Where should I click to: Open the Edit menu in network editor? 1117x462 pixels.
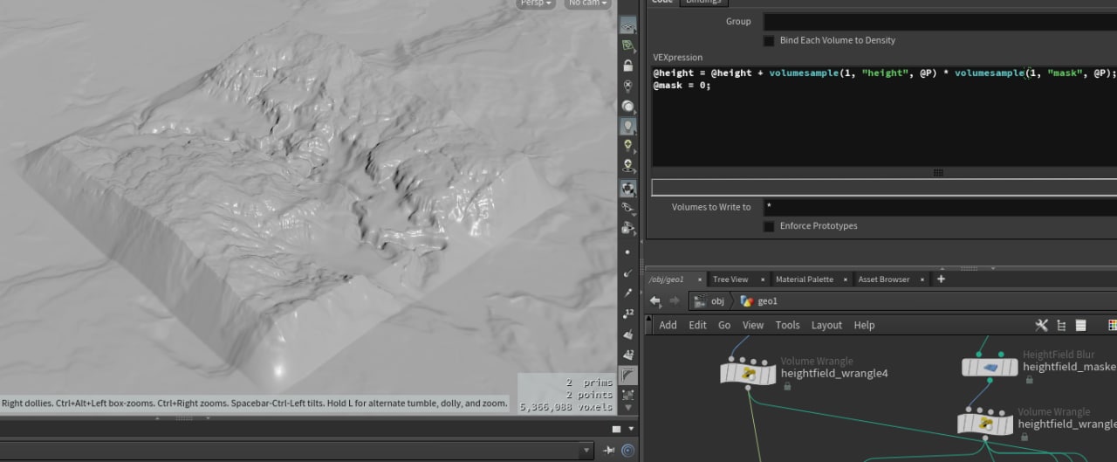(x=697, y=325)
